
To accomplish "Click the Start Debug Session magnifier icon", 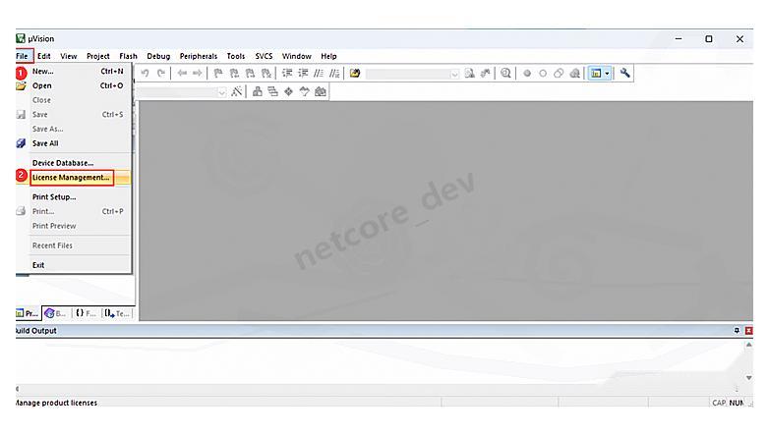I will 505,73.
